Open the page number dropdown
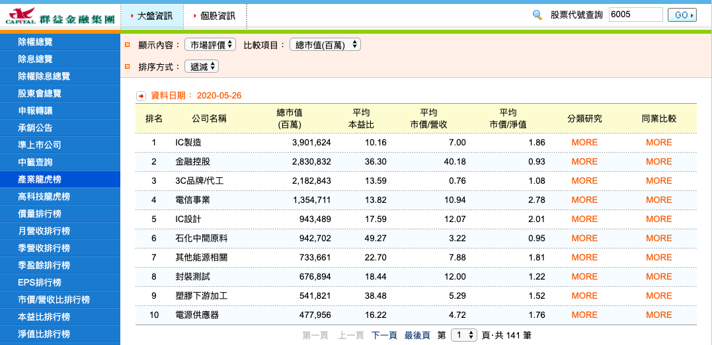Viewport: 712px width, 345px height. [464, 336]
